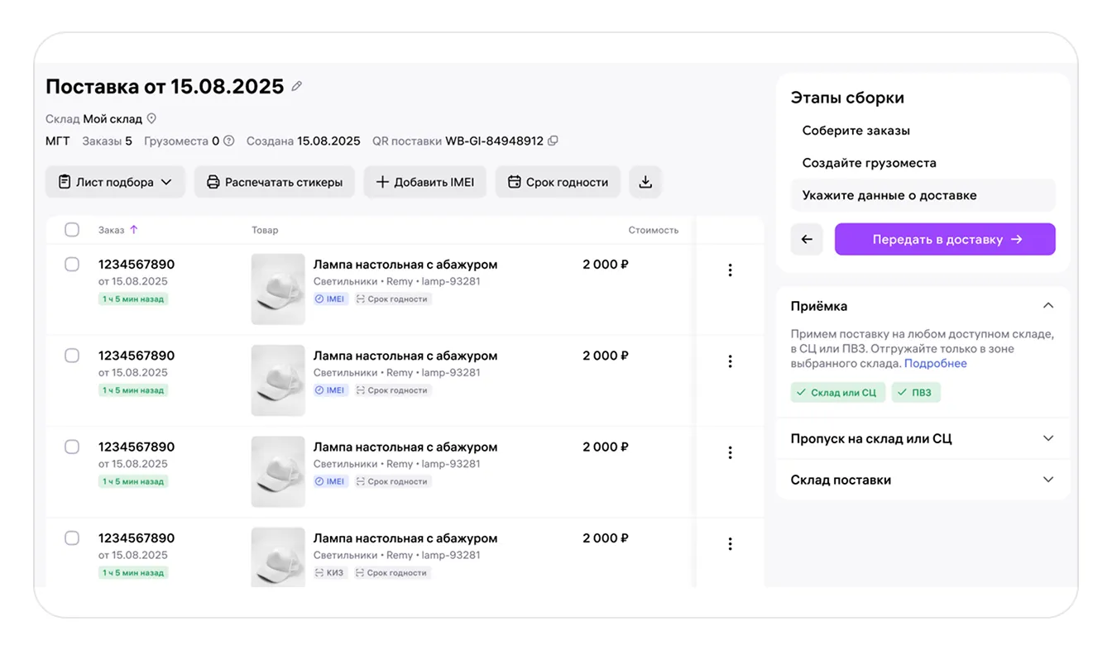Click the КИЗ tag icon in the last order

[x=320, y=572]
